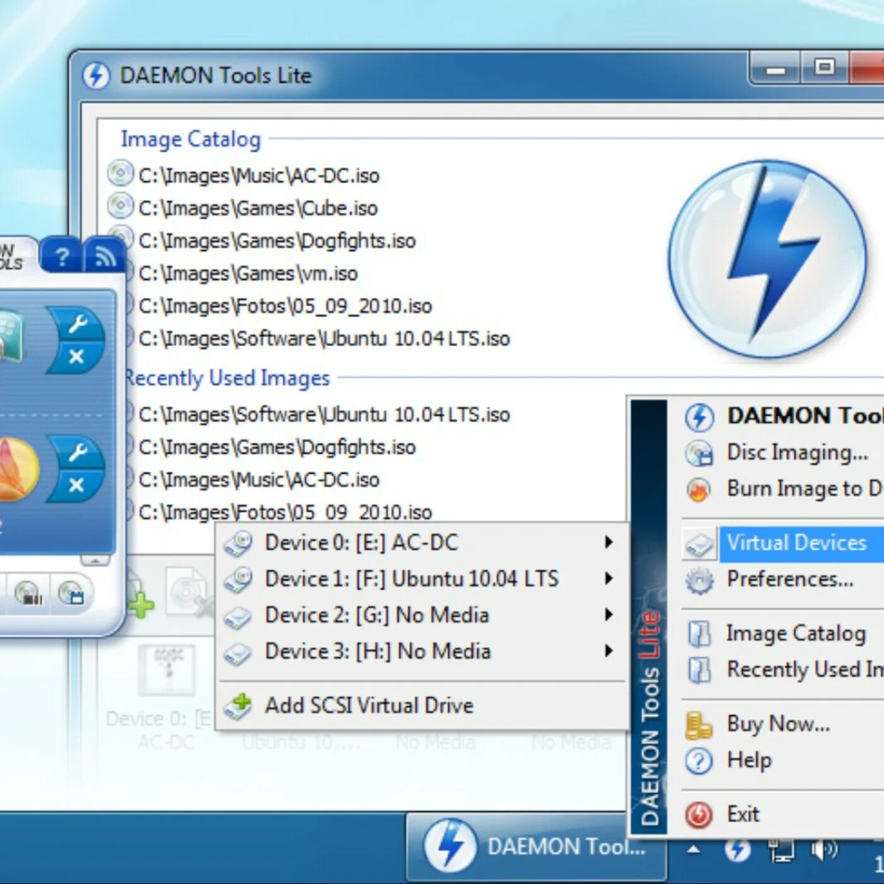Screen dimensions: 884x884
Task: Click the upper wrench icon in gadget
Action: tap(77, 325)
